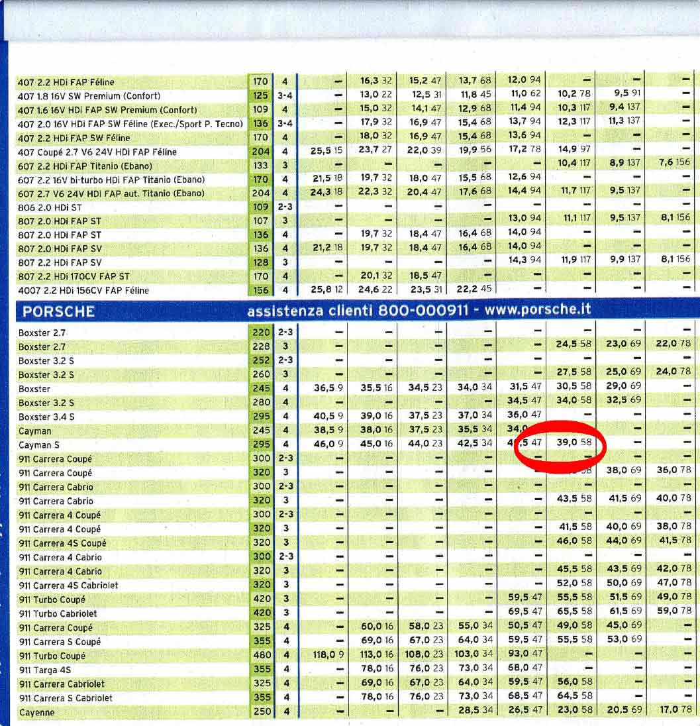Image resolution: width=700 pixels, height=726 pixels.
Task: Select the 38,5 9 value in Cayman row
Action: tap(328, 430)
